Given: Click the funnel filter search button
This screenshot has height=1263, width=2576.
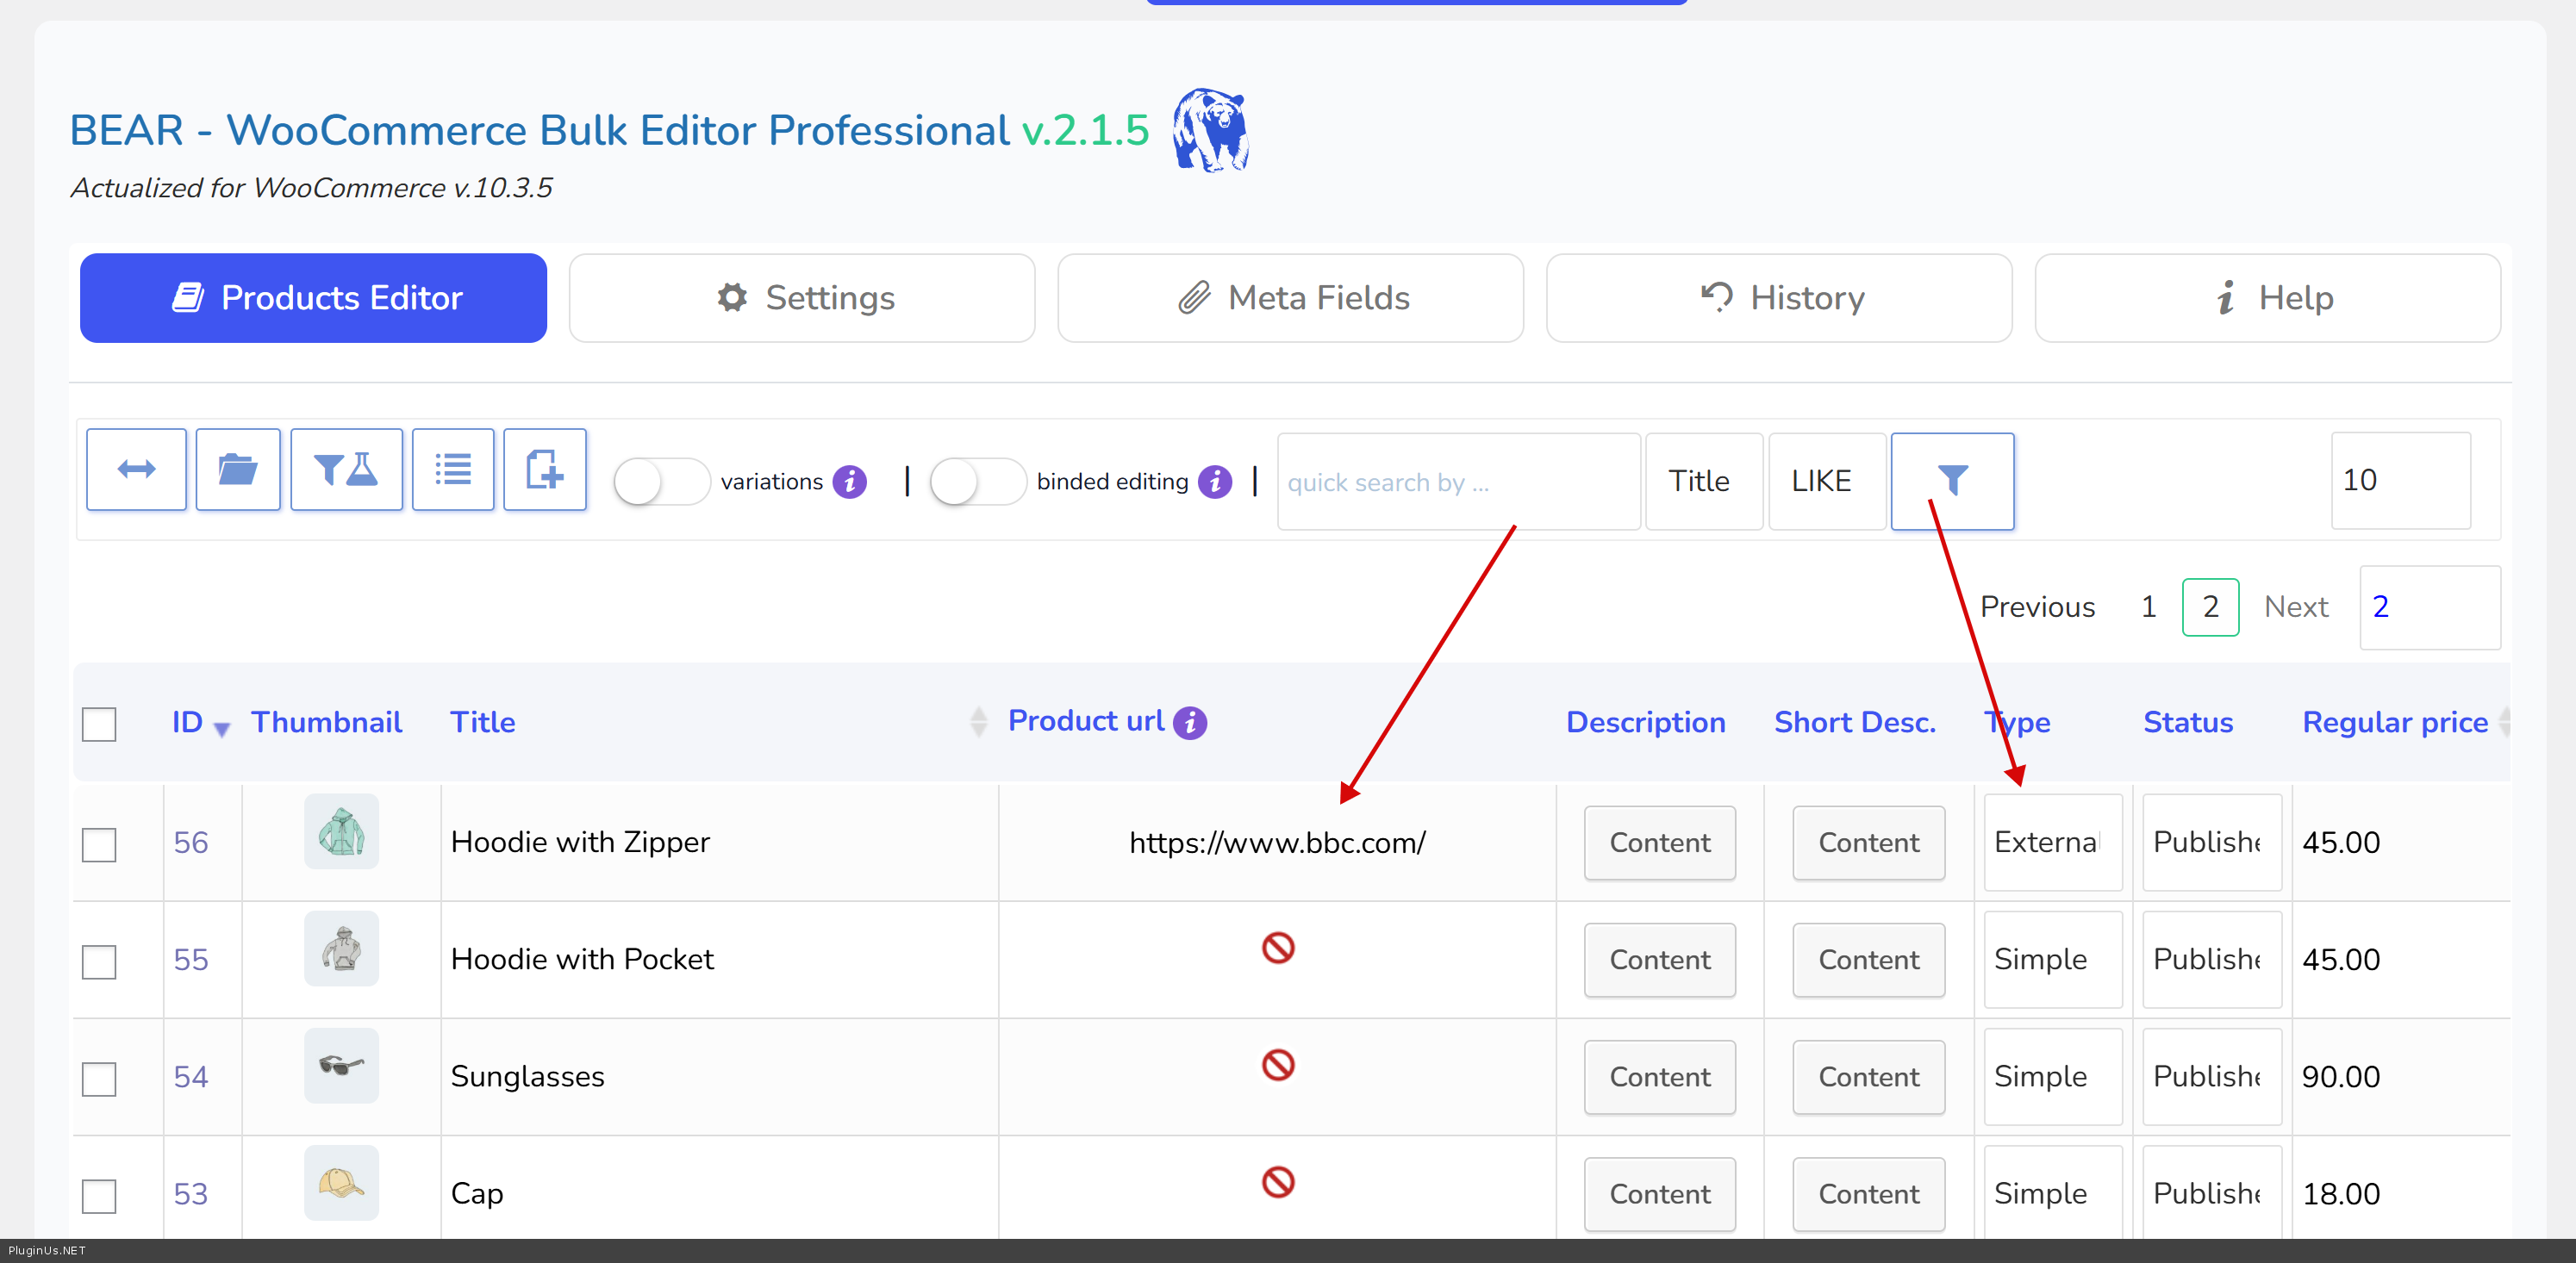Looking at the screenshot, I should click(1951, 481).
